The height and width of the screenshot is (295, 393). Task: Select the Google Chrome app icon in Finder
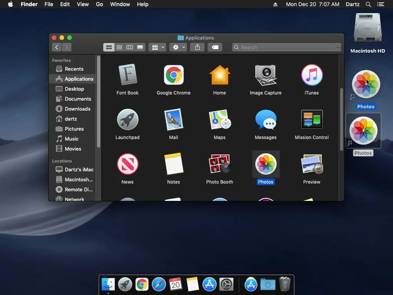coord(174,75)
